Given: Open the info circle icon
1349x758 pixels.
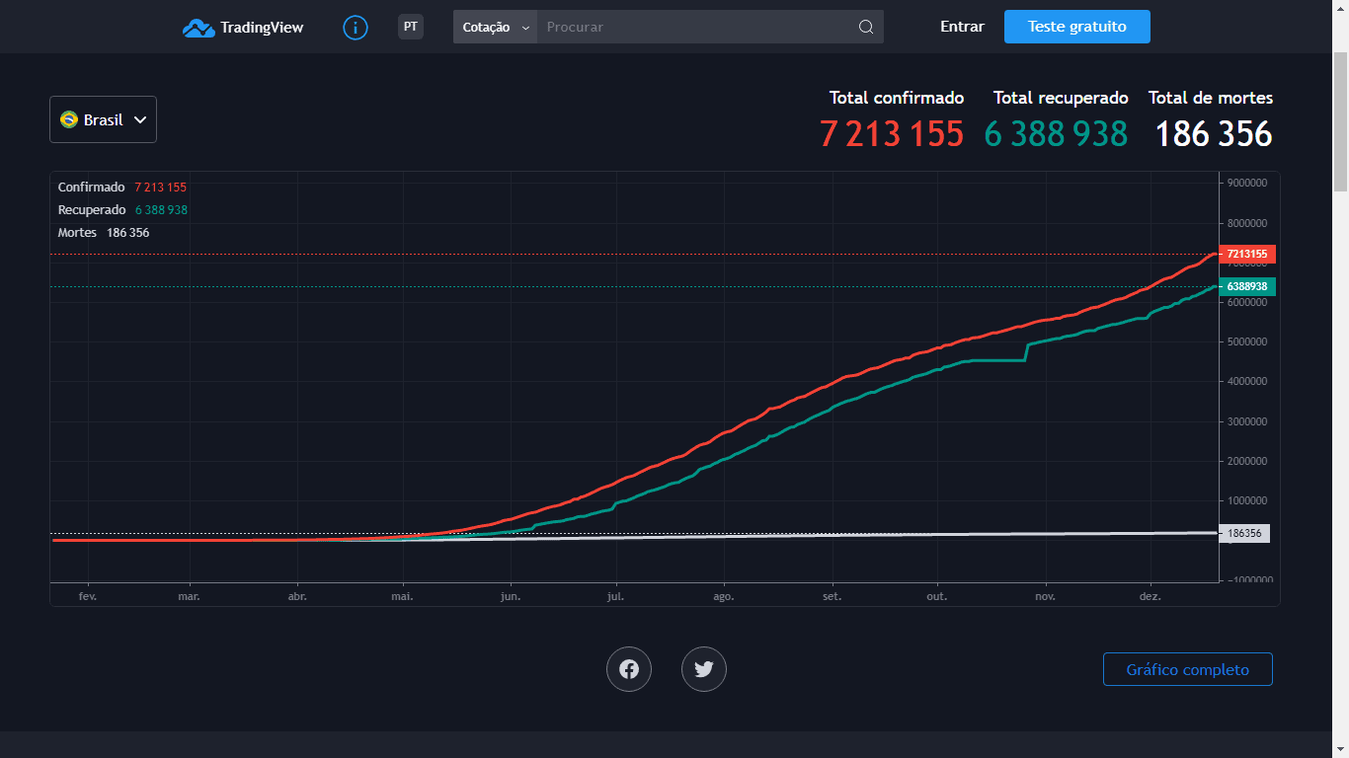Looking at the screenshot, I should pos(356,28).
